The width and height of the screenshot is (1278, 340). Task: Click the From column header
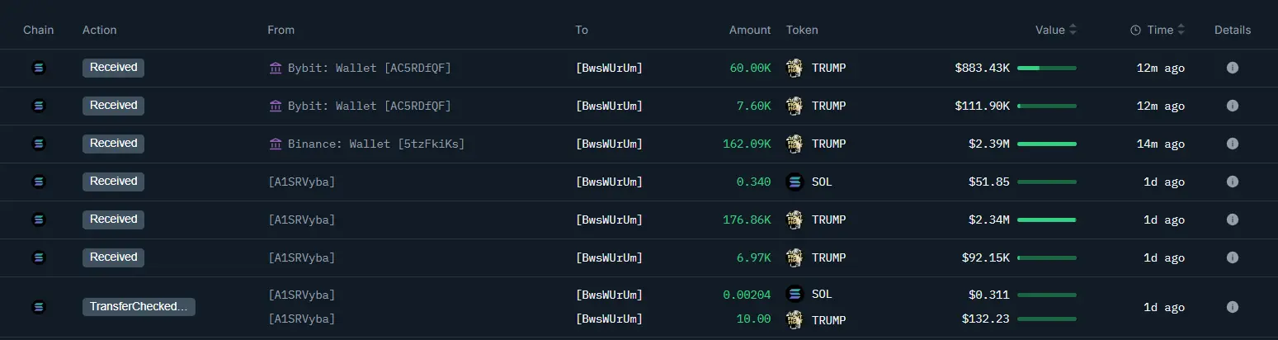coord(281,30)
